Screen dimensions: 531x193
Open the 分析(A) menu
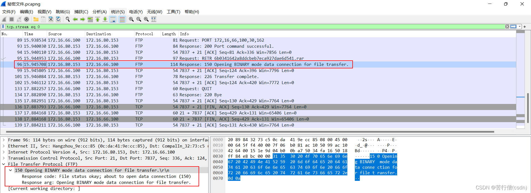pos(100,12)
